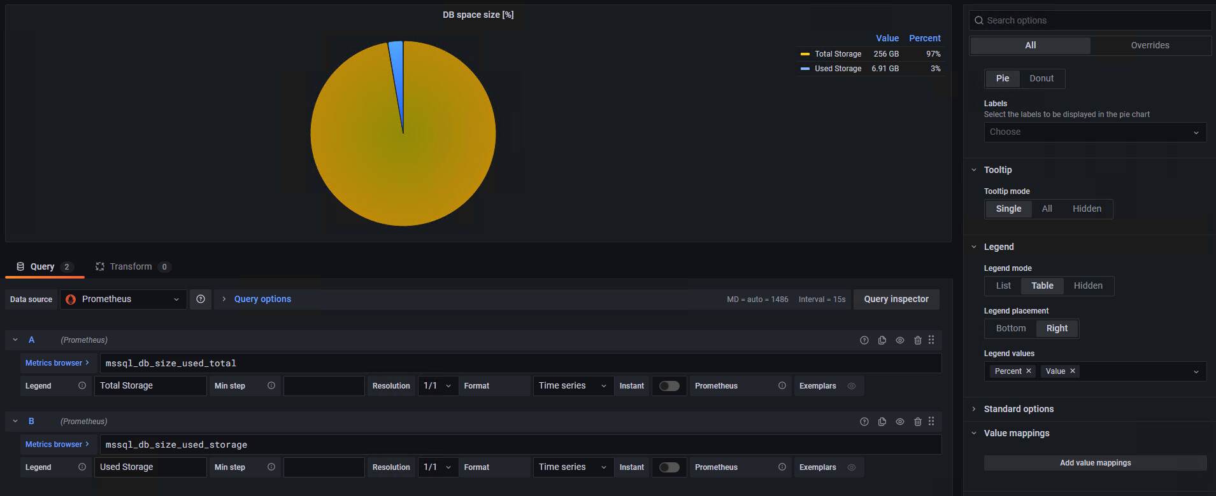Delete query A with trash icon
Image resolution: width=1216 pixels, height=496 pixels.
pyautogui.click(x=918, y=340)
